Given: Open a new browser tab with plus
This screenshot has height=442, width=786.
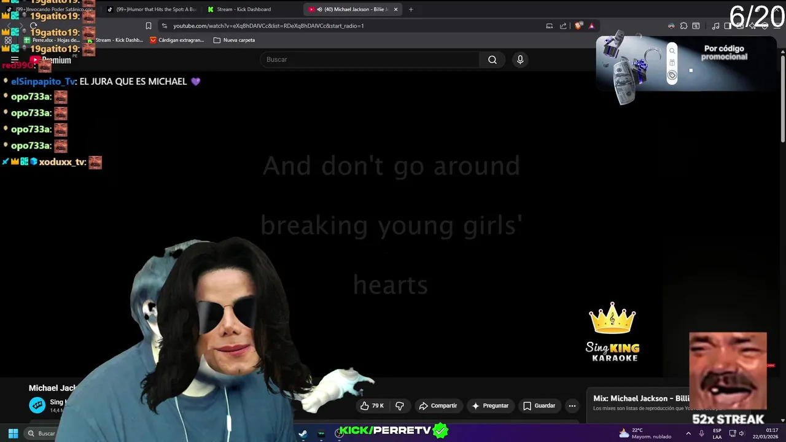Looking at the screenshot, I should click(411, 9).
